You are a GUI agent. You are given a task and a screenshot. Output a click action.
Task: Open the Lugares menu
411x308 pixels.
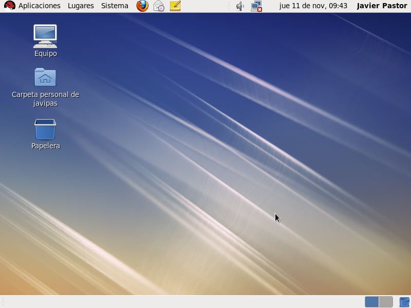pyautogui.click(x=81, y=6)
